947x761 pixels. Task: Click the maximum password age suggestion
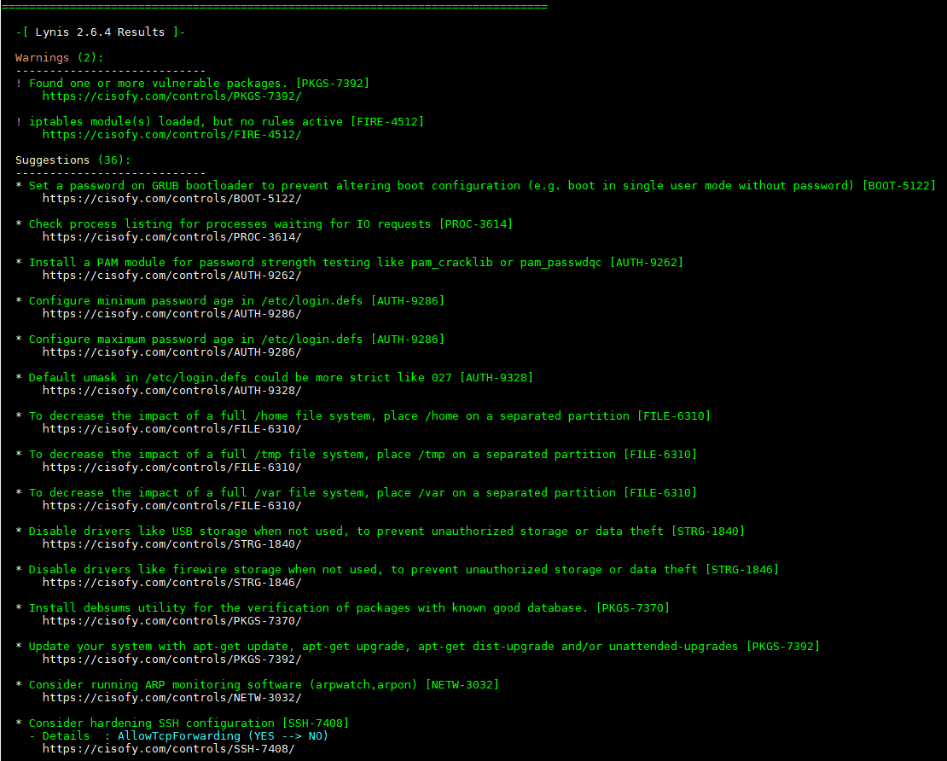point(237,340)
